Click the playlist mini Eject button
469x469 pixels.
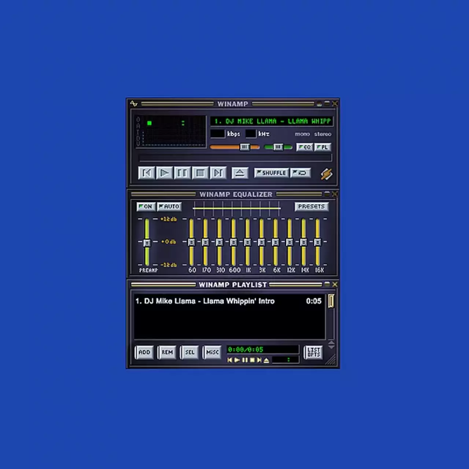click(266, 360)
